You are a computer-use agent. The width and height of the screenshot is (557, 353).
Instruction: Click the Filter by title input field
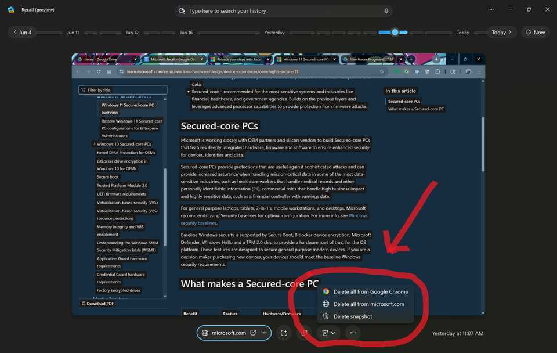click(x=122, y=90)
